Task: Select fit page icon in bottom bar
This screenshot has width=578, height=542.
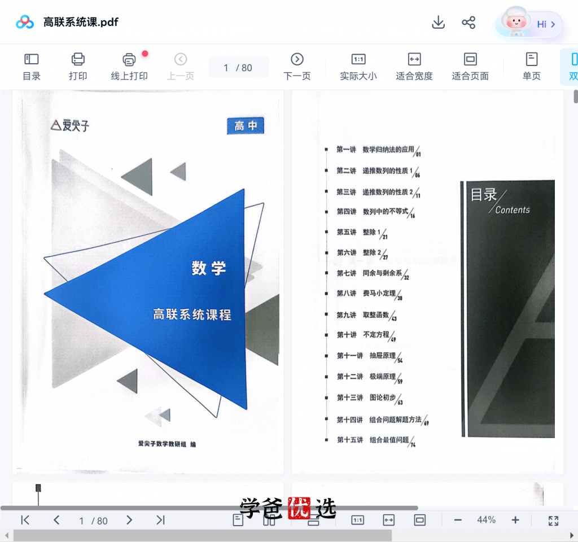Action: point(420,520)
